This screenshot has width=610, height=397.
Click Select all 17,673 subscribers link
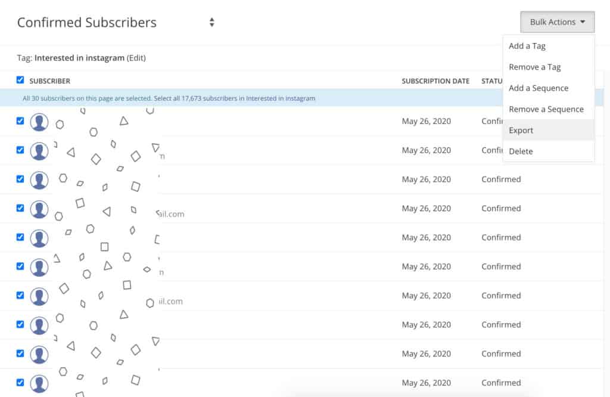pyautogui.click(x=234, y=98)
